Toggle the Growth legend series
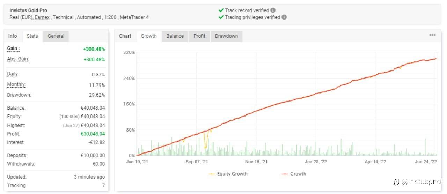 (294, 174)
